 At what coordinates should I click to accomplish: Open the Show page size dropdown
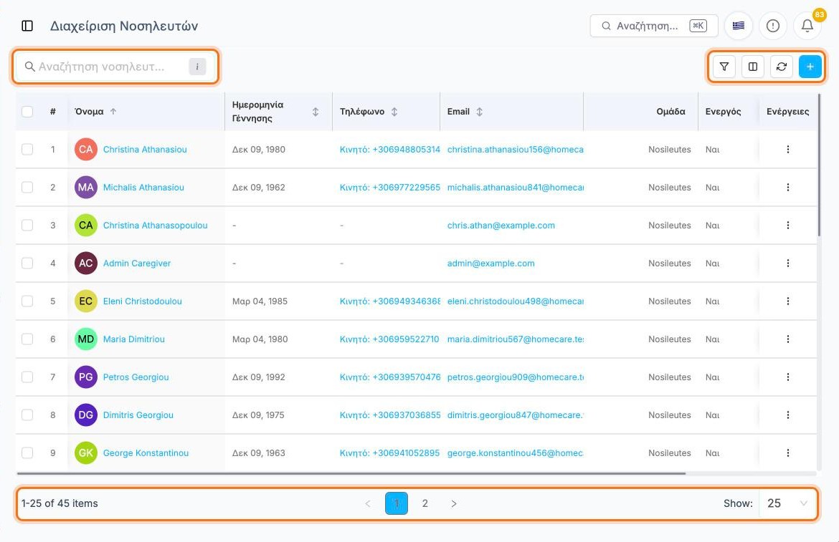pyautogui.click(x=787, y=503)
